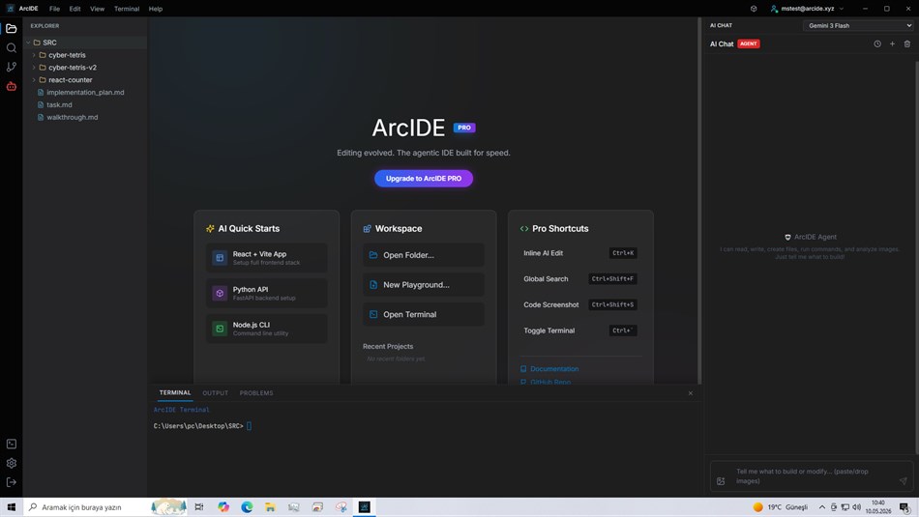Start Node.js CLI quick start
Screen dimensions: 919x517
[267, 329]
